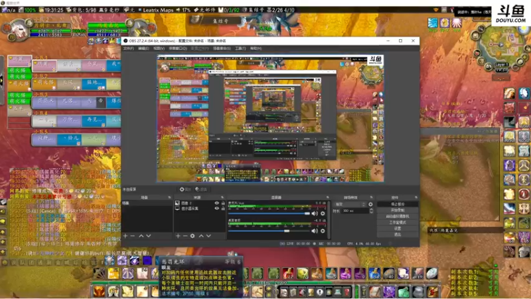Screen dimensions: 531x299
Task: Open the 工具(T) menu
Action: coord(240,49)
